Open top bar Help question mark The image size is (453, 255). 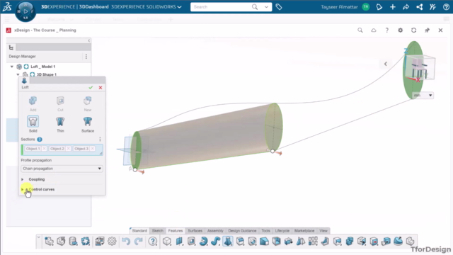point(446,6)
